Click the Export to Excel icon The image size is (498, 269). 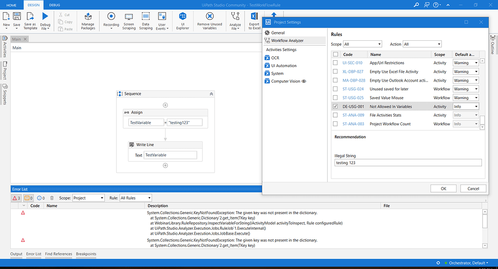254,17
